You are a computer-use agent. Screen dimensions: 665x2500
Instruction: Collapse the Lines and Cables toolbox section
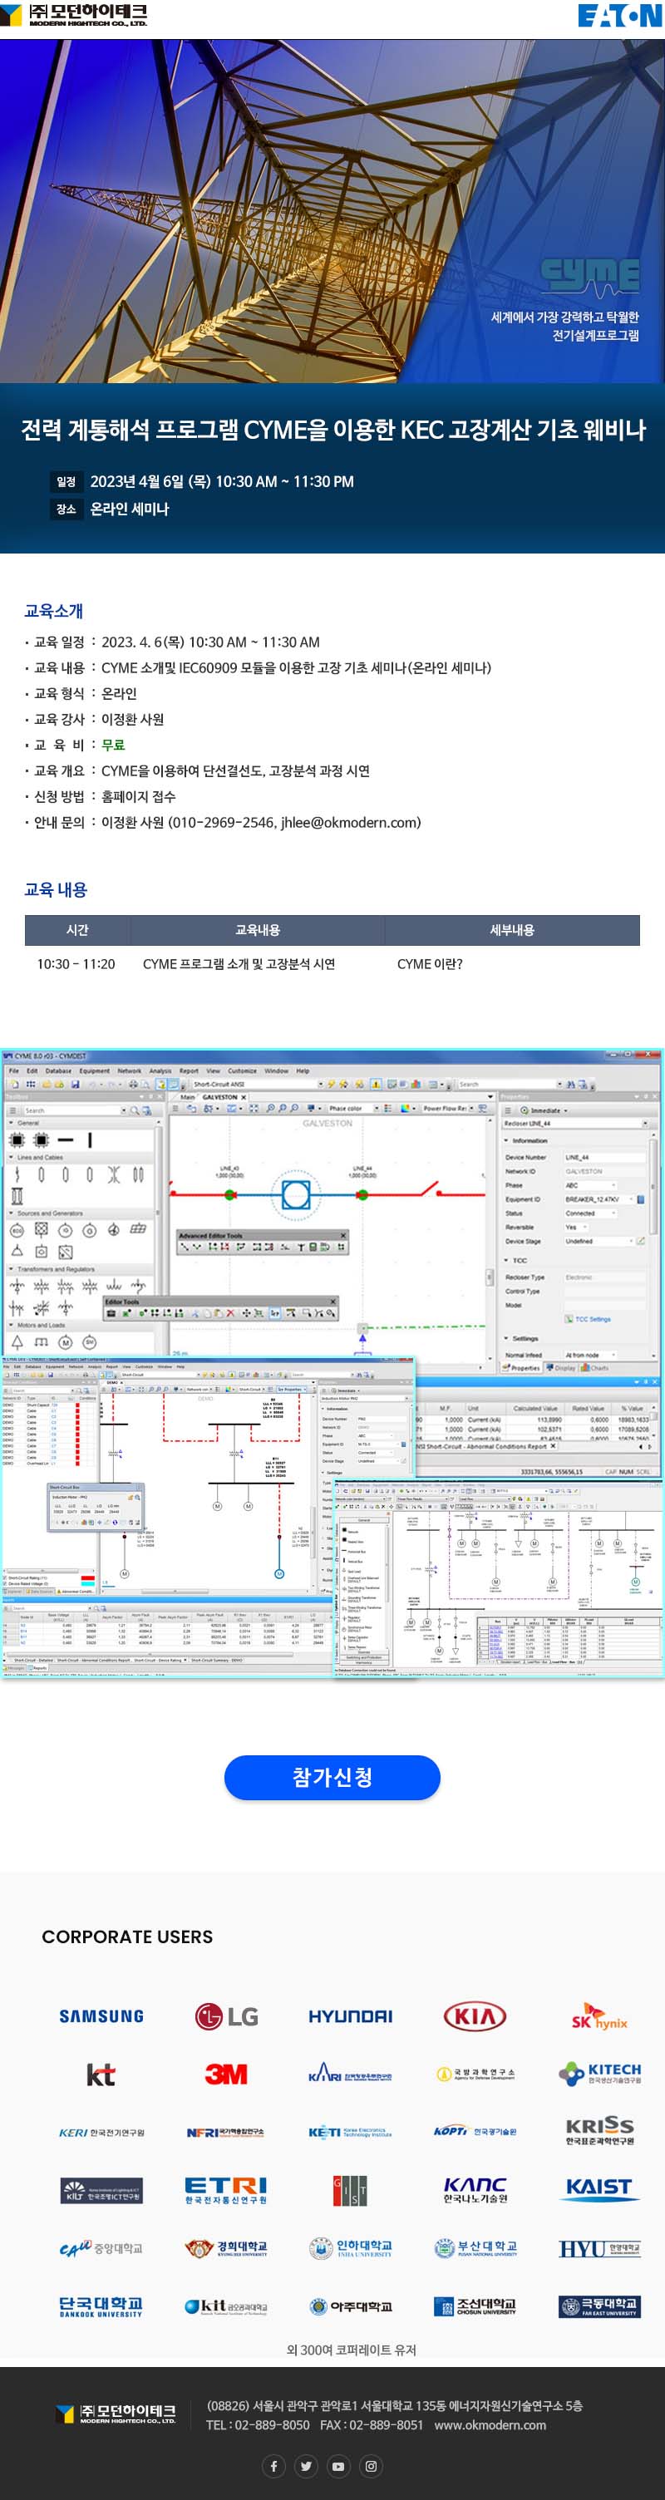click(x=12, y=1158)
